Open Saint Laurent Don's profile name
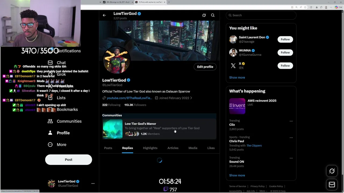 click(252, 37)
